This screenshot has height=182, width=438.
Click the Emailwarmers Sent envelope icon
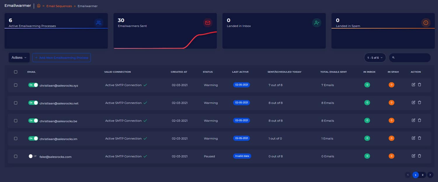coord(208,23)
